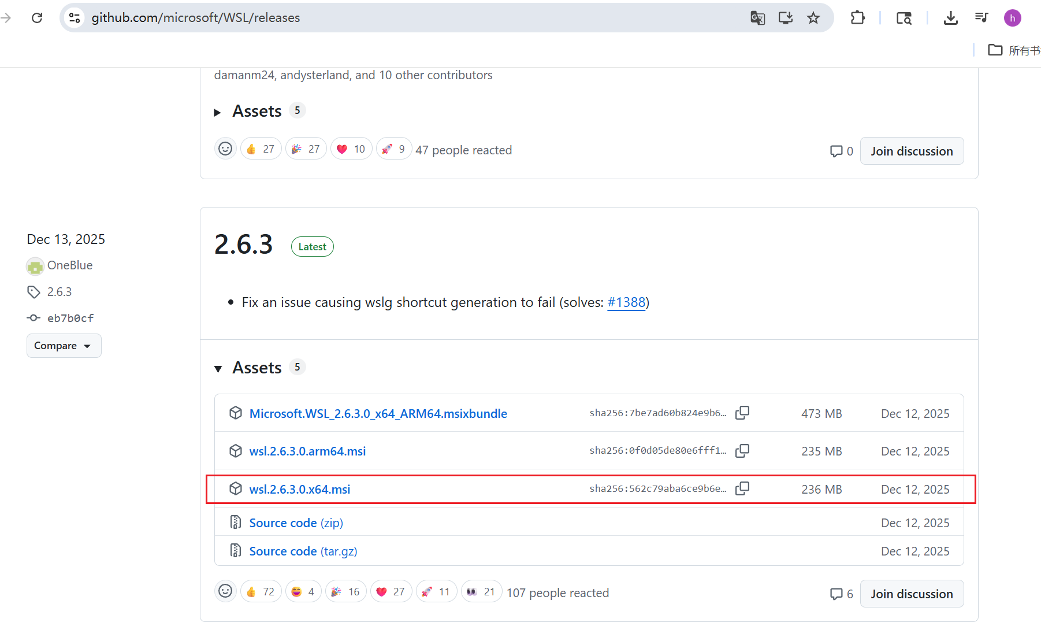
Task: Click the '236 MB' size text
Action: (821, 489)
